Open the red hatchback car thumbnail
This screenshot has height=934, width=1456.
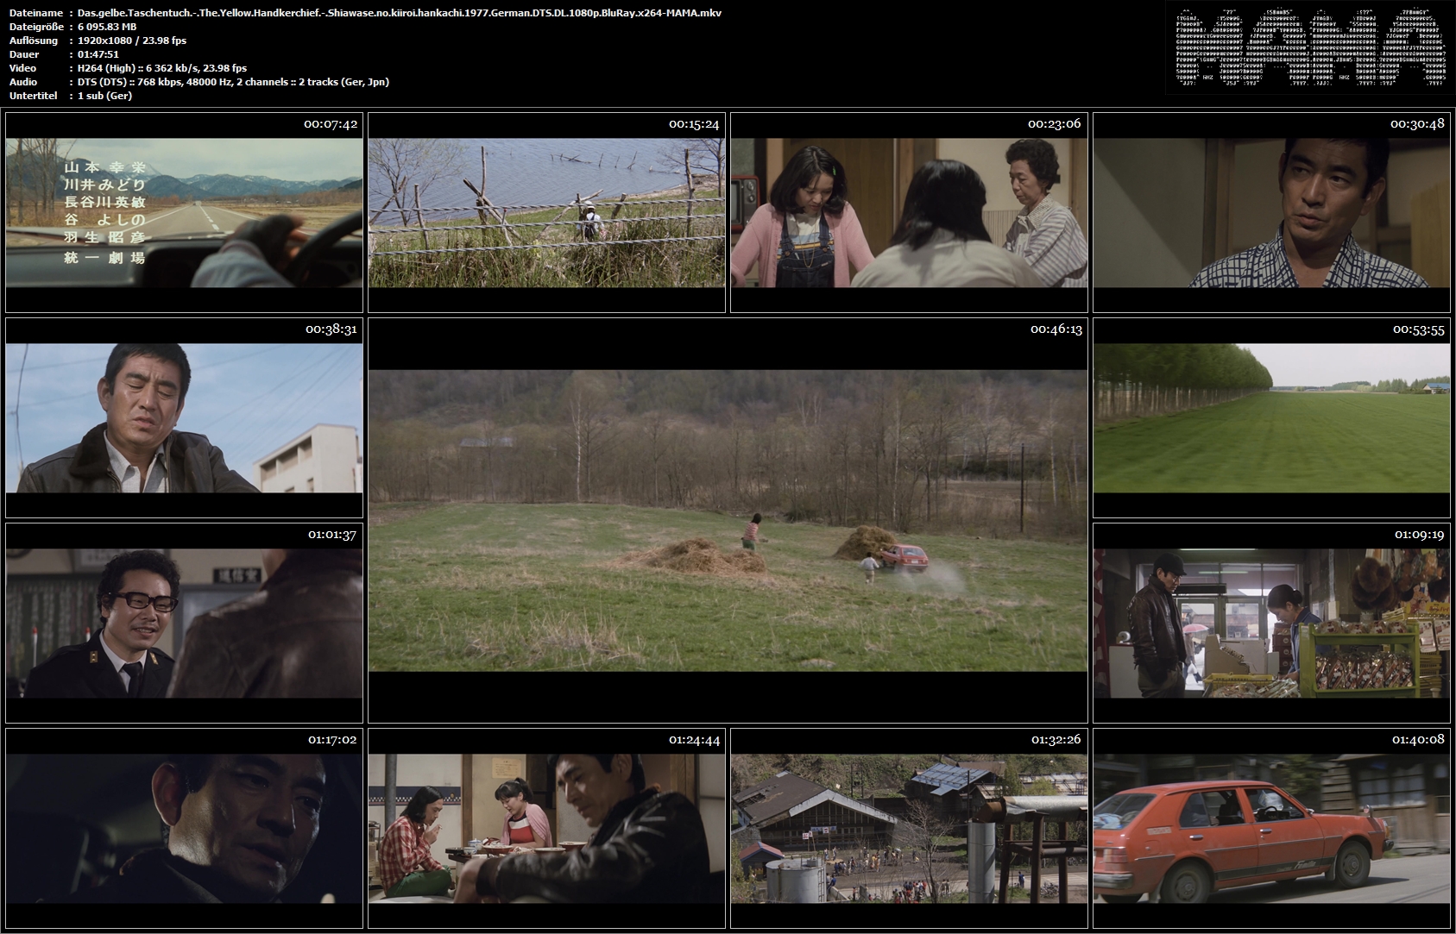tap(1271, 828)
